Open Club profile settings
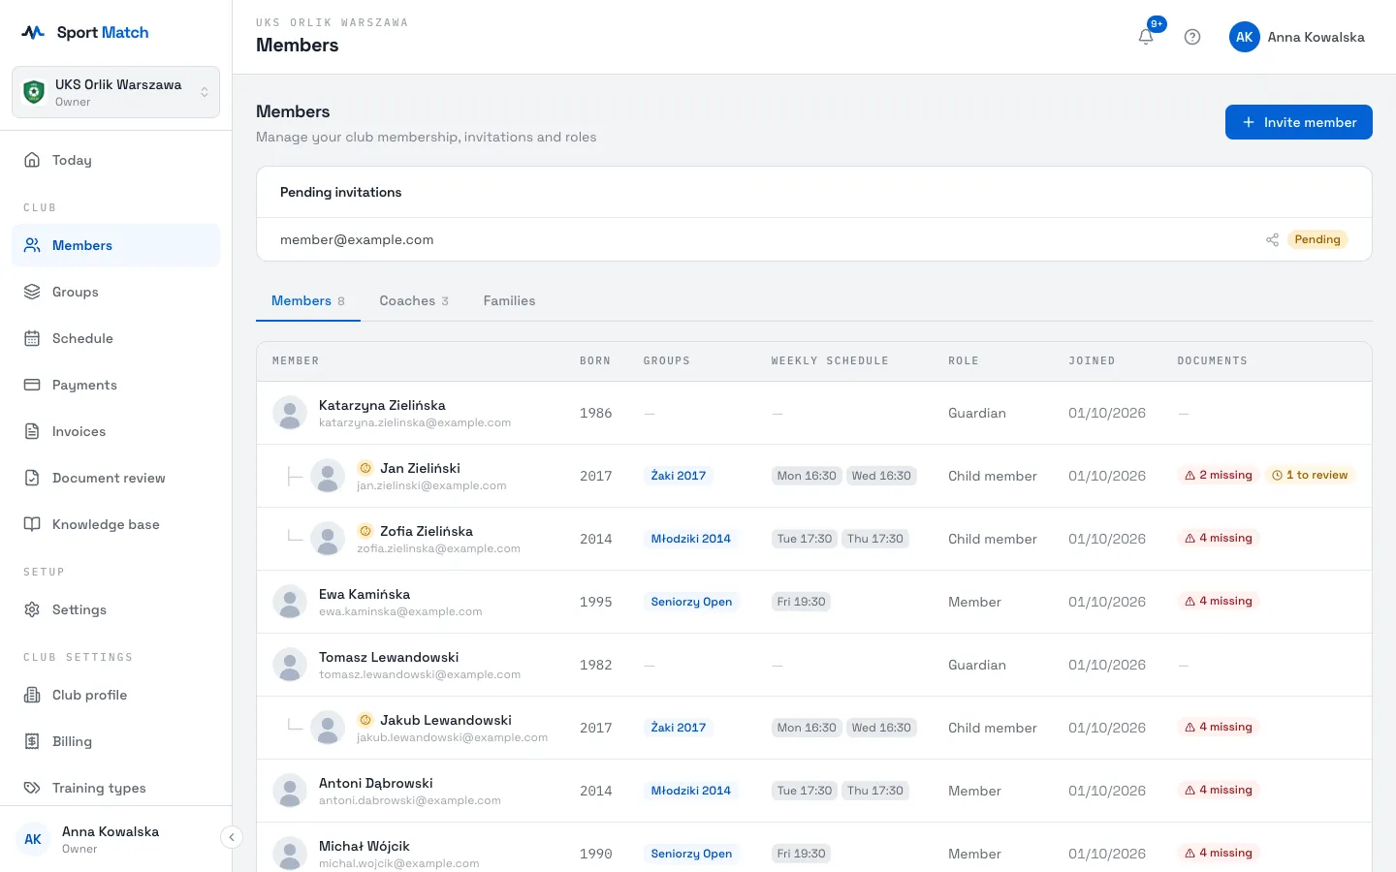 [x=116, y=695]
